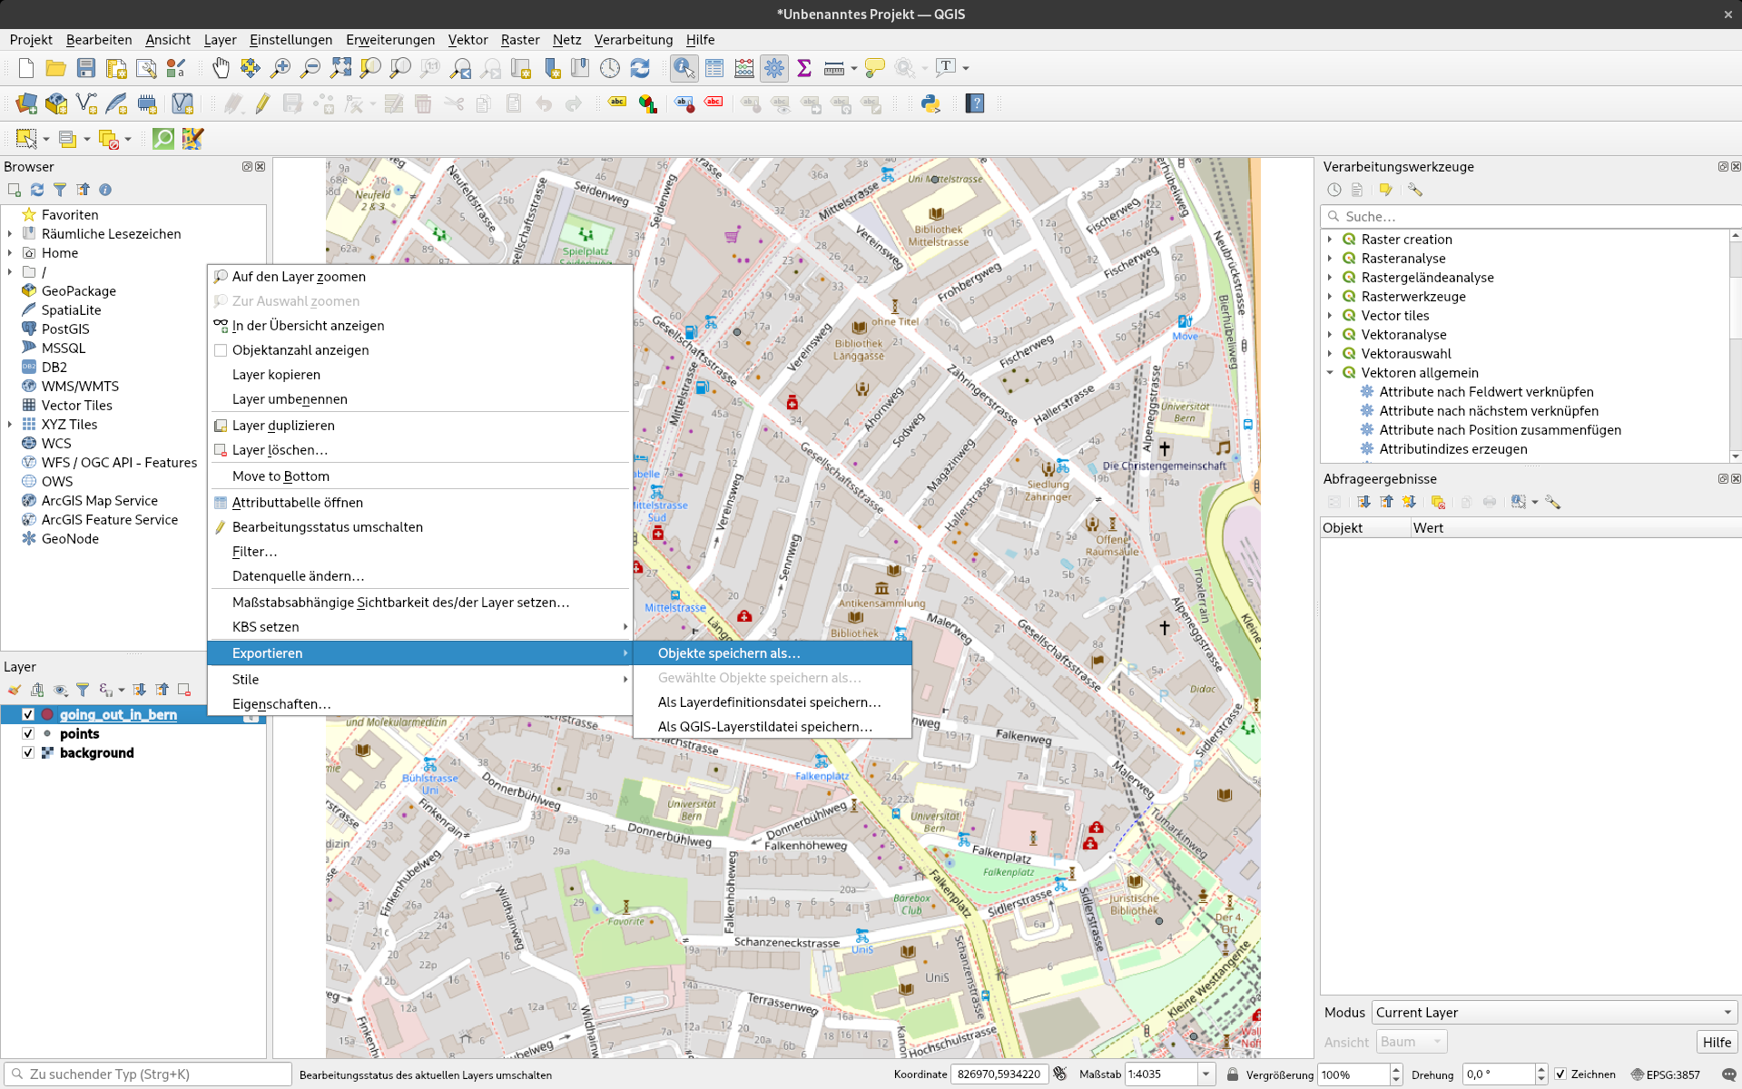This screenshot has width=1742, height=1089.
Task: Click the Identify Features tool icon
Action: point(684,68)
